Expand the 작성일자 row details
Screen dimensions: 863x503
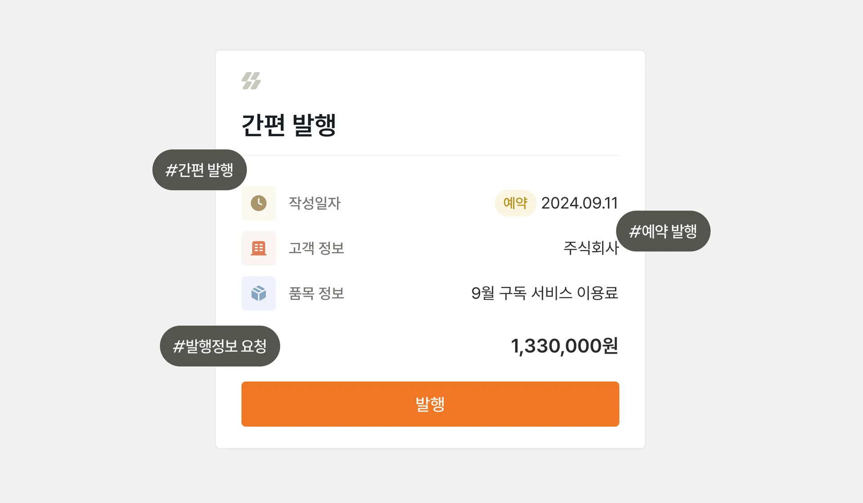coord(315,203)
